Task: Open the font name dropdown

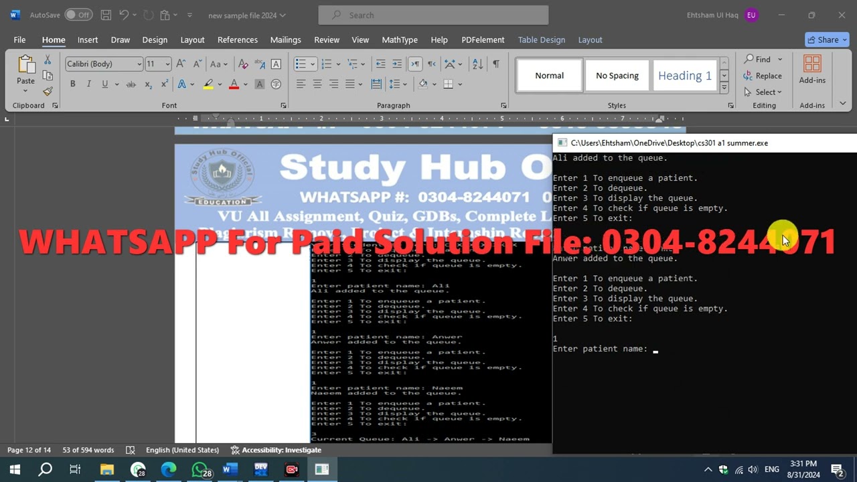Action: [x=139, y=64]
